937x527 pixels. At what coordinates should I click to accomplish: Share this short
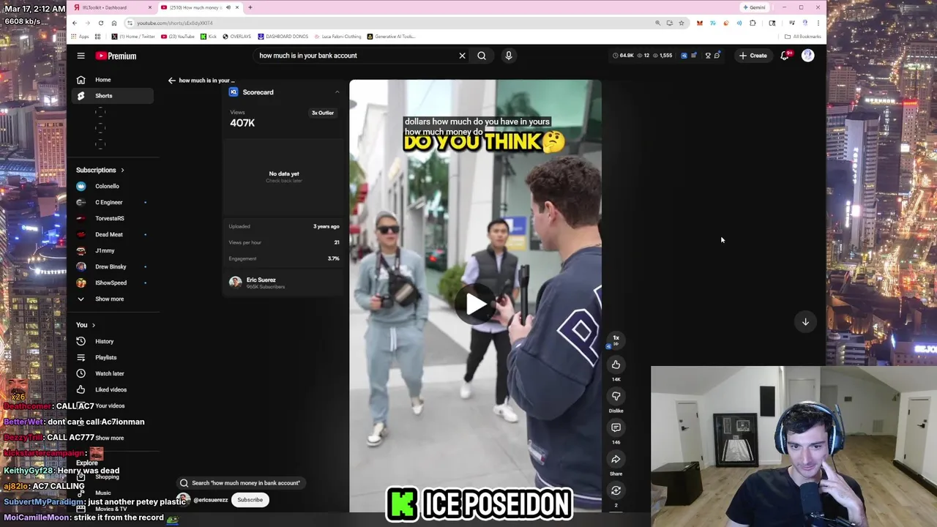pos(616,459)
